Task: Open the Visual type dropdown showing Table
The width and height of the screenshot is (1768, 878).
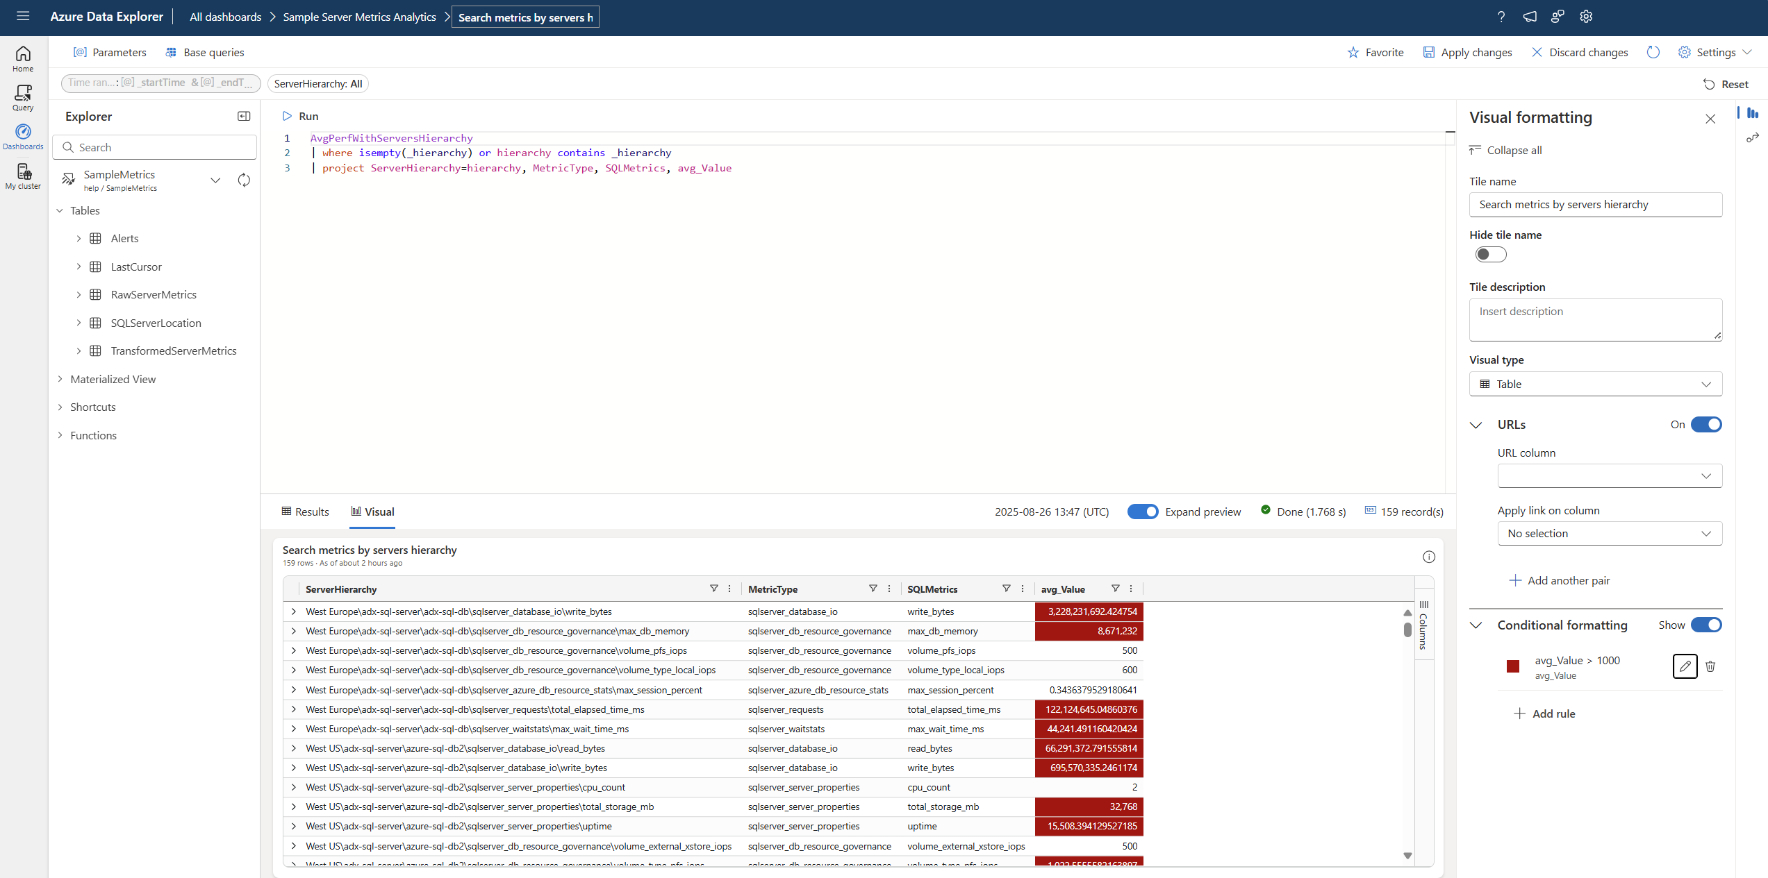Action: [1594, 384]
